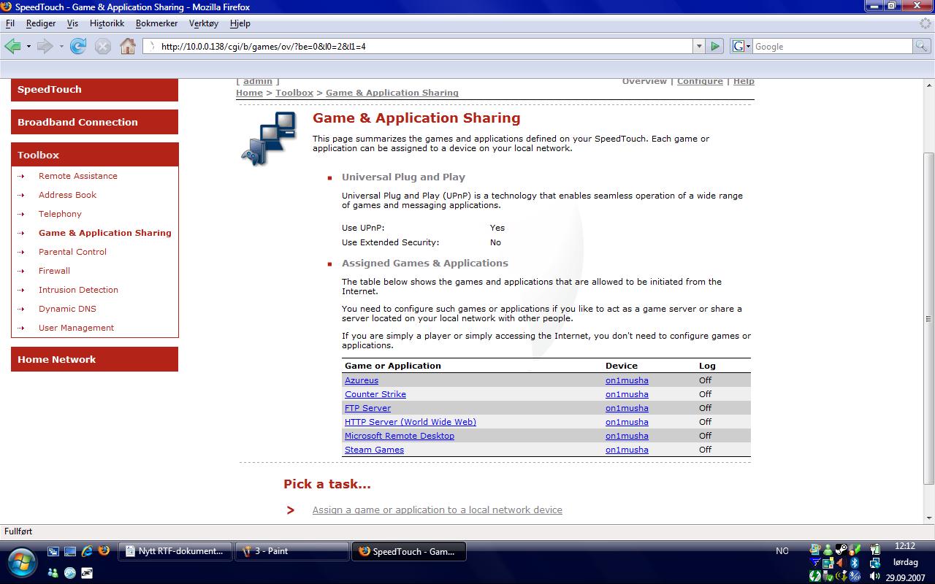The width and height of the screenshot is (935, 584).
Task: Open the Bokmerker menu
Action: [x=156, y=23]
